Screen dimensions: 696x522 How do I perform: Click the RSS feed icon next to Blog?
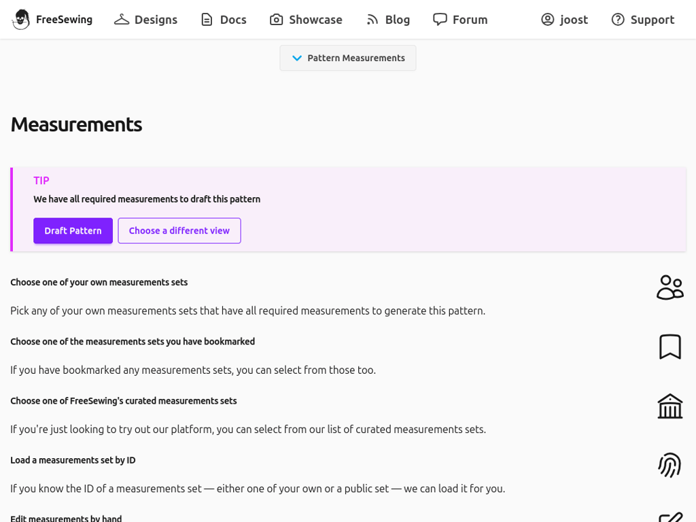pos(372,20)
